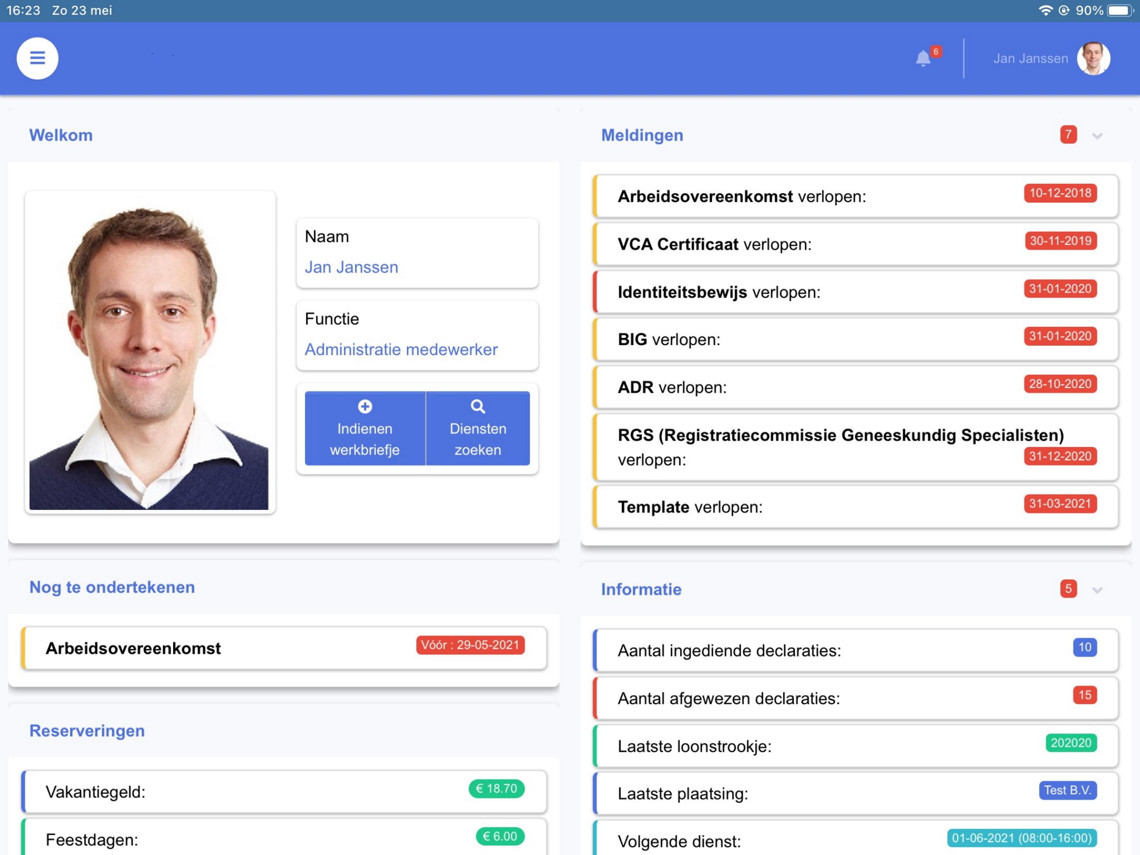Open the hamburger menu button

(x=37, y=58)
